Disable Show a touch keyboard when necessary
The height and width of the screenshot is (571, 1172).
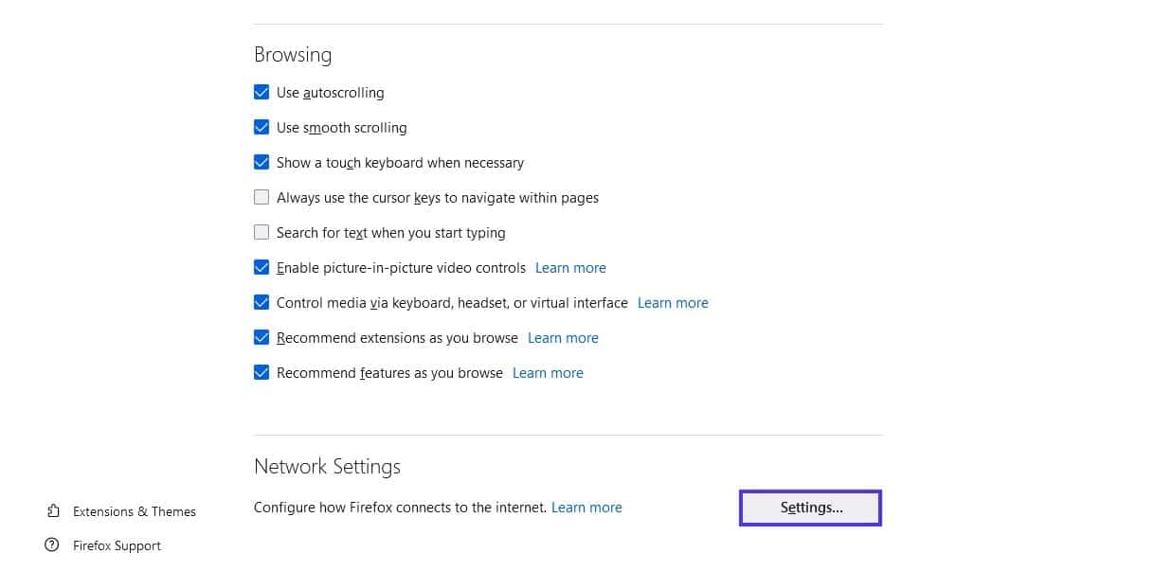click(261, 162)
